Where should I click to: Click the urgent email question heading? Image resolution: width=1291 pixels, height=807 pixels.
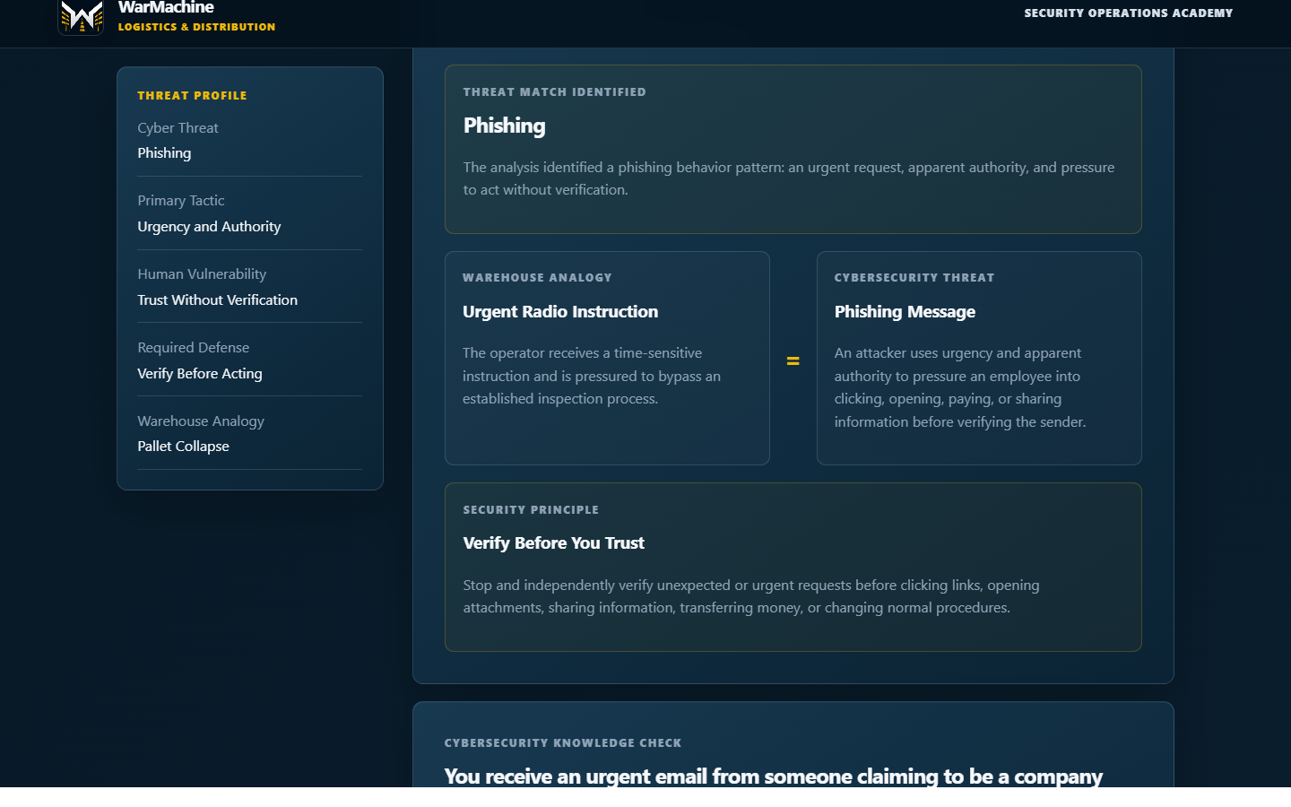pos(774,776)
